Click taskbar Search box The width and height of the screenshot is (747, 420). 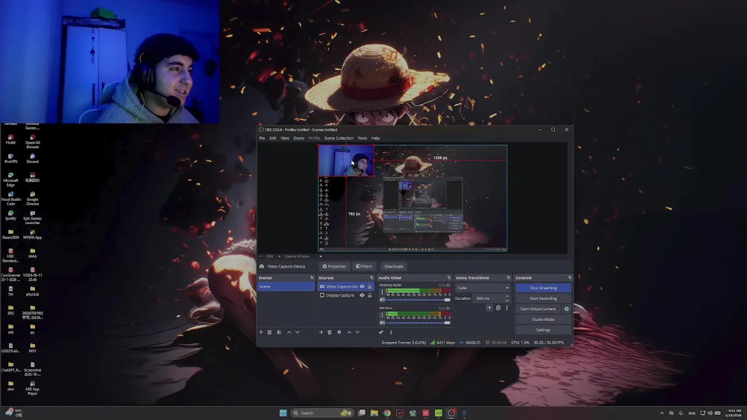(322, 413)
